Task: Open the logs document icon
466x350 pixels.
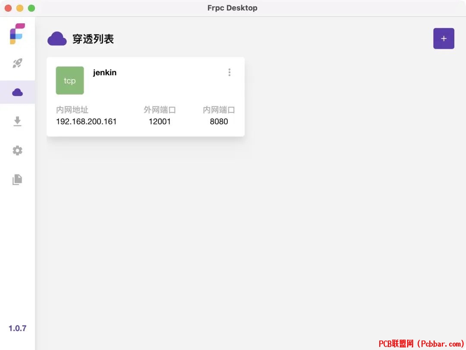Action: pos(17,179)
